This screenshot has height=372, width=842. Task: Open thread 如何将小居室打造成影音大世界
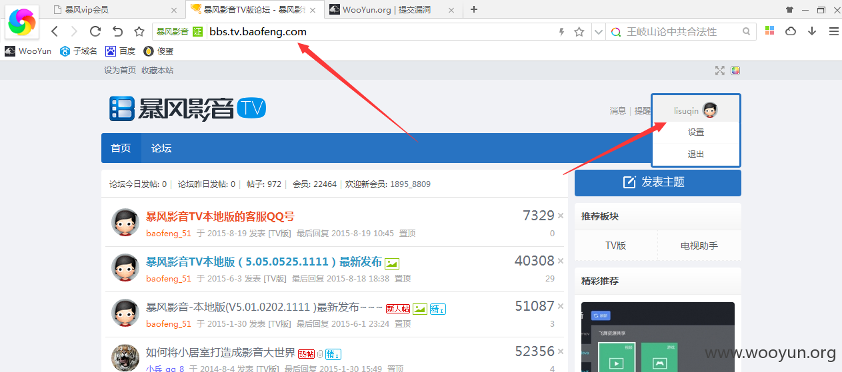(220, 353)
